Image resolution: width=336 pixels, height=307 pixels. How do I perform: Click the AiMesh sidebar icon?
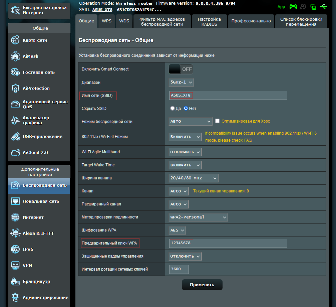click(15, 56)
